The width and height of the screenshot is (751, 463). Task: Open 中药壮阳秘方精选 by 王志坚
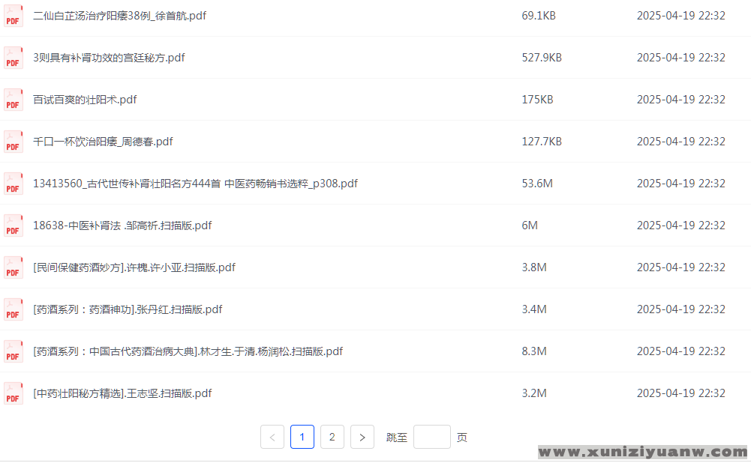click(x=122, y=393)
